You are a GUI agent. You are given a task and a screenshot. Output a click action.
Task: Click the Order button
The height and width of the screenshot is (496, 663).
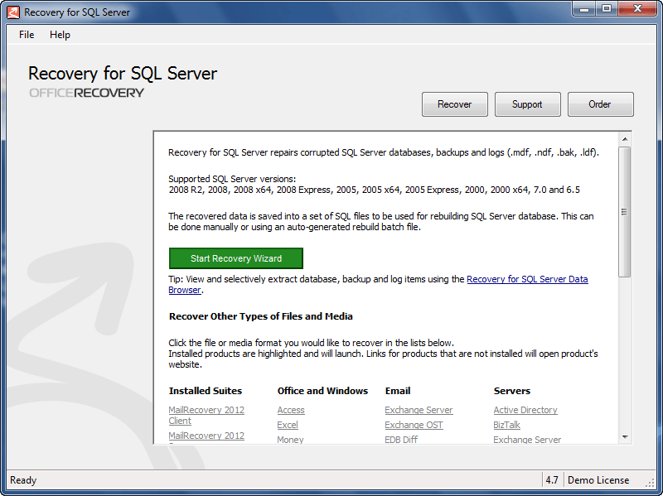(600, 104)
